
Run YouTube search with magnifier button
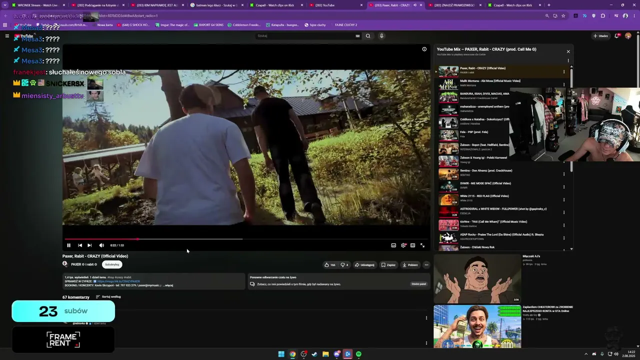[x=368, y=36]
